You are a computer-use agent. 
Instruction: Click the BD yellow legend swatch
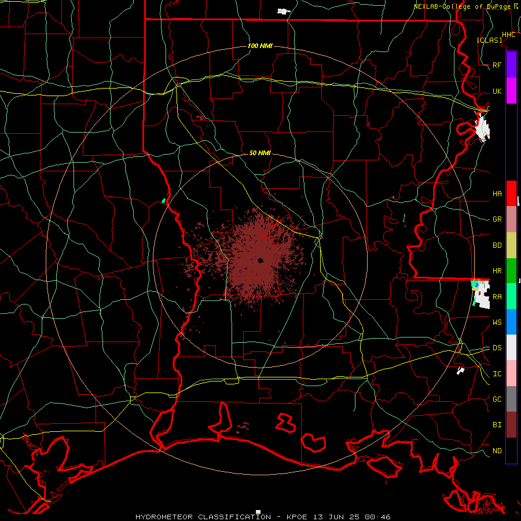[511, 245]
